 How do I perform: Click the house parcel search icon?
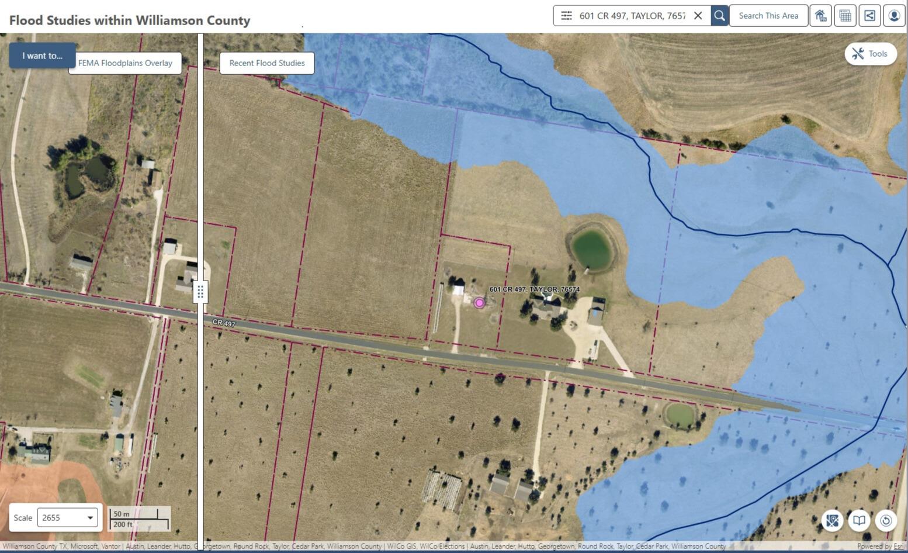coord(820,16)
